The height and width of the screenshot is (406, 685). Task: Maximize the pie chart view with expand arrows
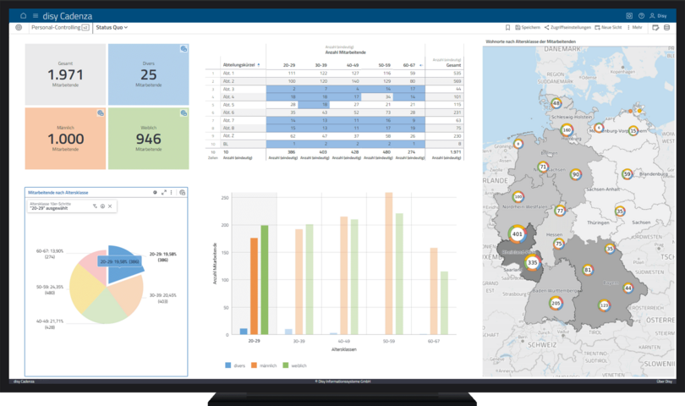tap(164, 192)
